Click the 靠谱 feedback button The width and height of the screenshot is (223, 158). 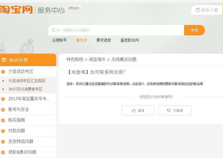click(x=138, y=110)
